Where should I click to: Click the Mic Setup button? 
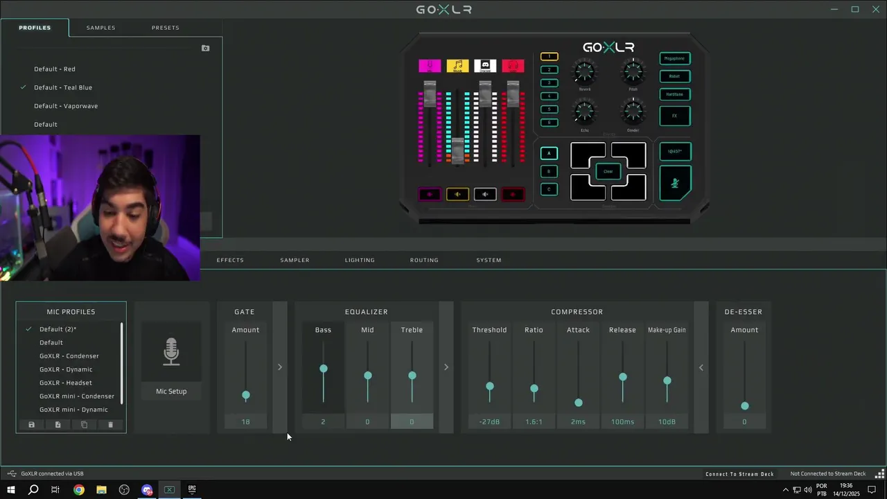171,392
